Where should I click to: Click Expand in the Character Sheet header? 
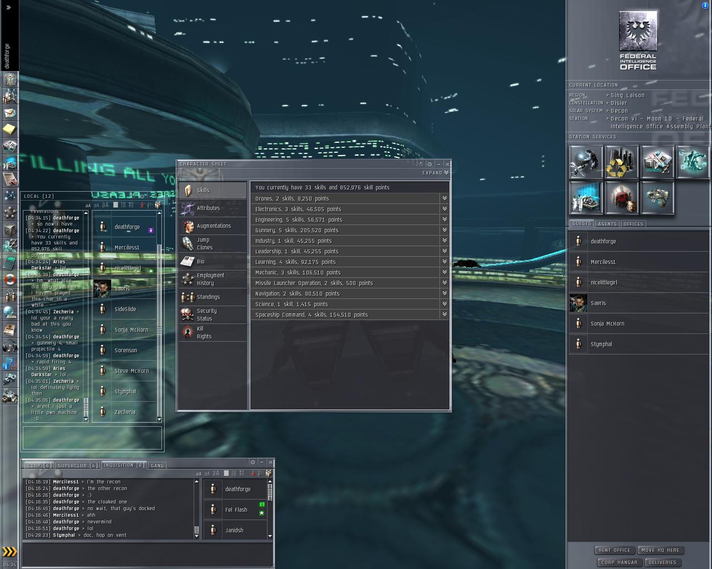[x=435, y=173]
